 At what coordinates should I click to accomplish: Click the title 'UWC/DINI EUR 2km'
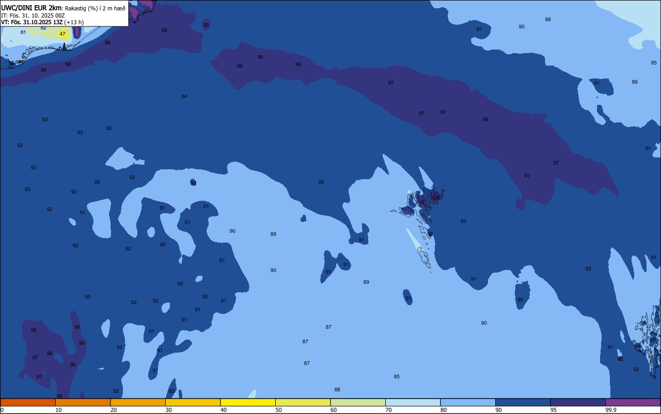(x=32, y=8)
